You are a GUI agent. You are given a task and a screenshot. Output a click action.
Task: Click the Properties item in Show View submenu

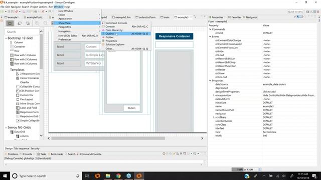click(x=126, y=41)
